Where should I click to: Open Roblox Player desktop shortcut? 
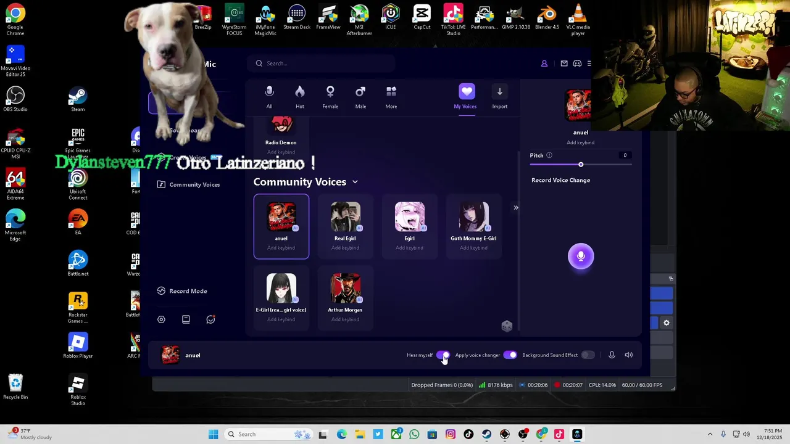[78, 346]
